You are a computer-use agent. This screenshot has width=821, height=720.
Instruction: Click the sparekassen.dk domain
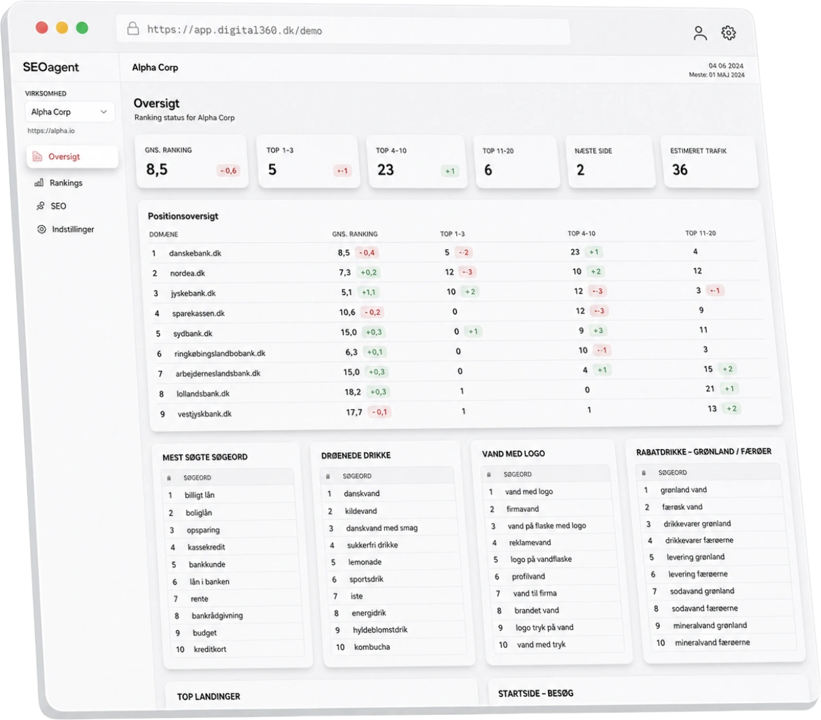(x=198, y=314)
